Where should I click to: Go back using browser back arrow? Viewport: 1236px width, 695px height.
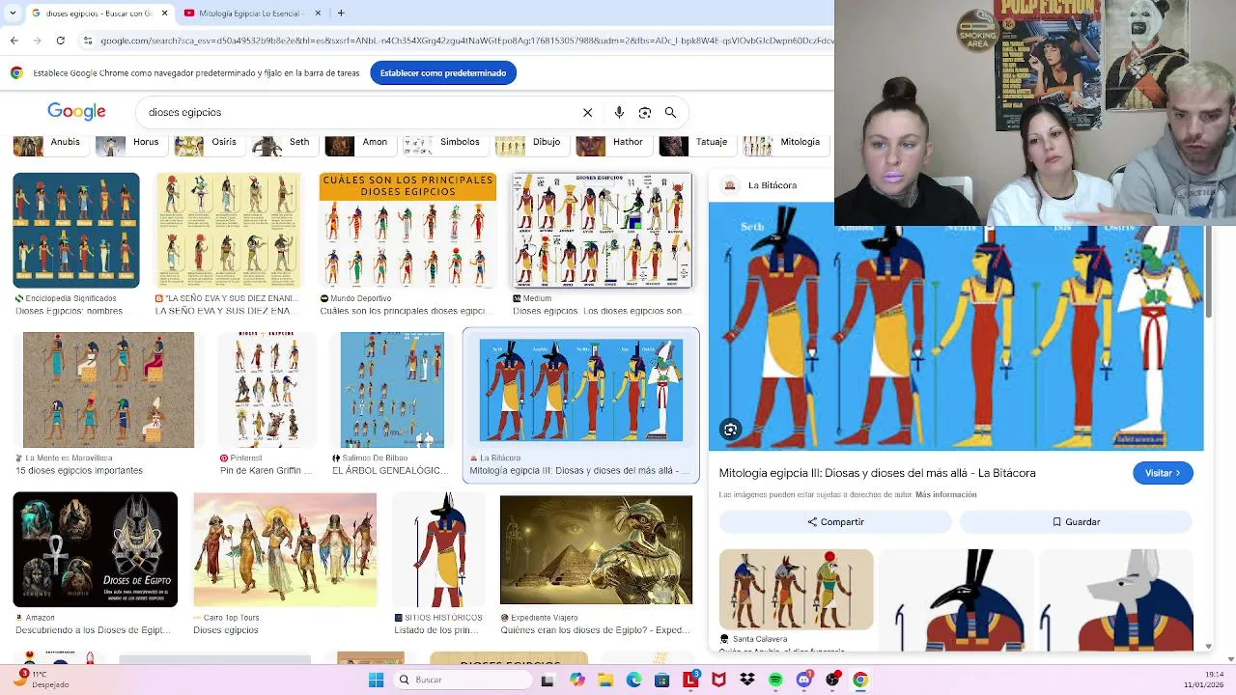(x=14, y=41)
